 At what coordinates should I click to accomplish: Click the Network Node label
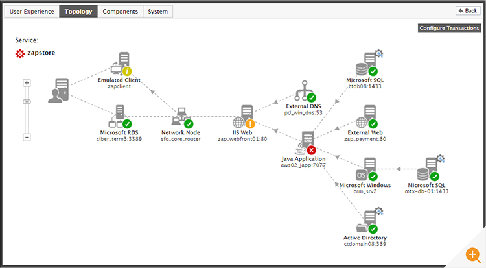(x=181, y=132)
